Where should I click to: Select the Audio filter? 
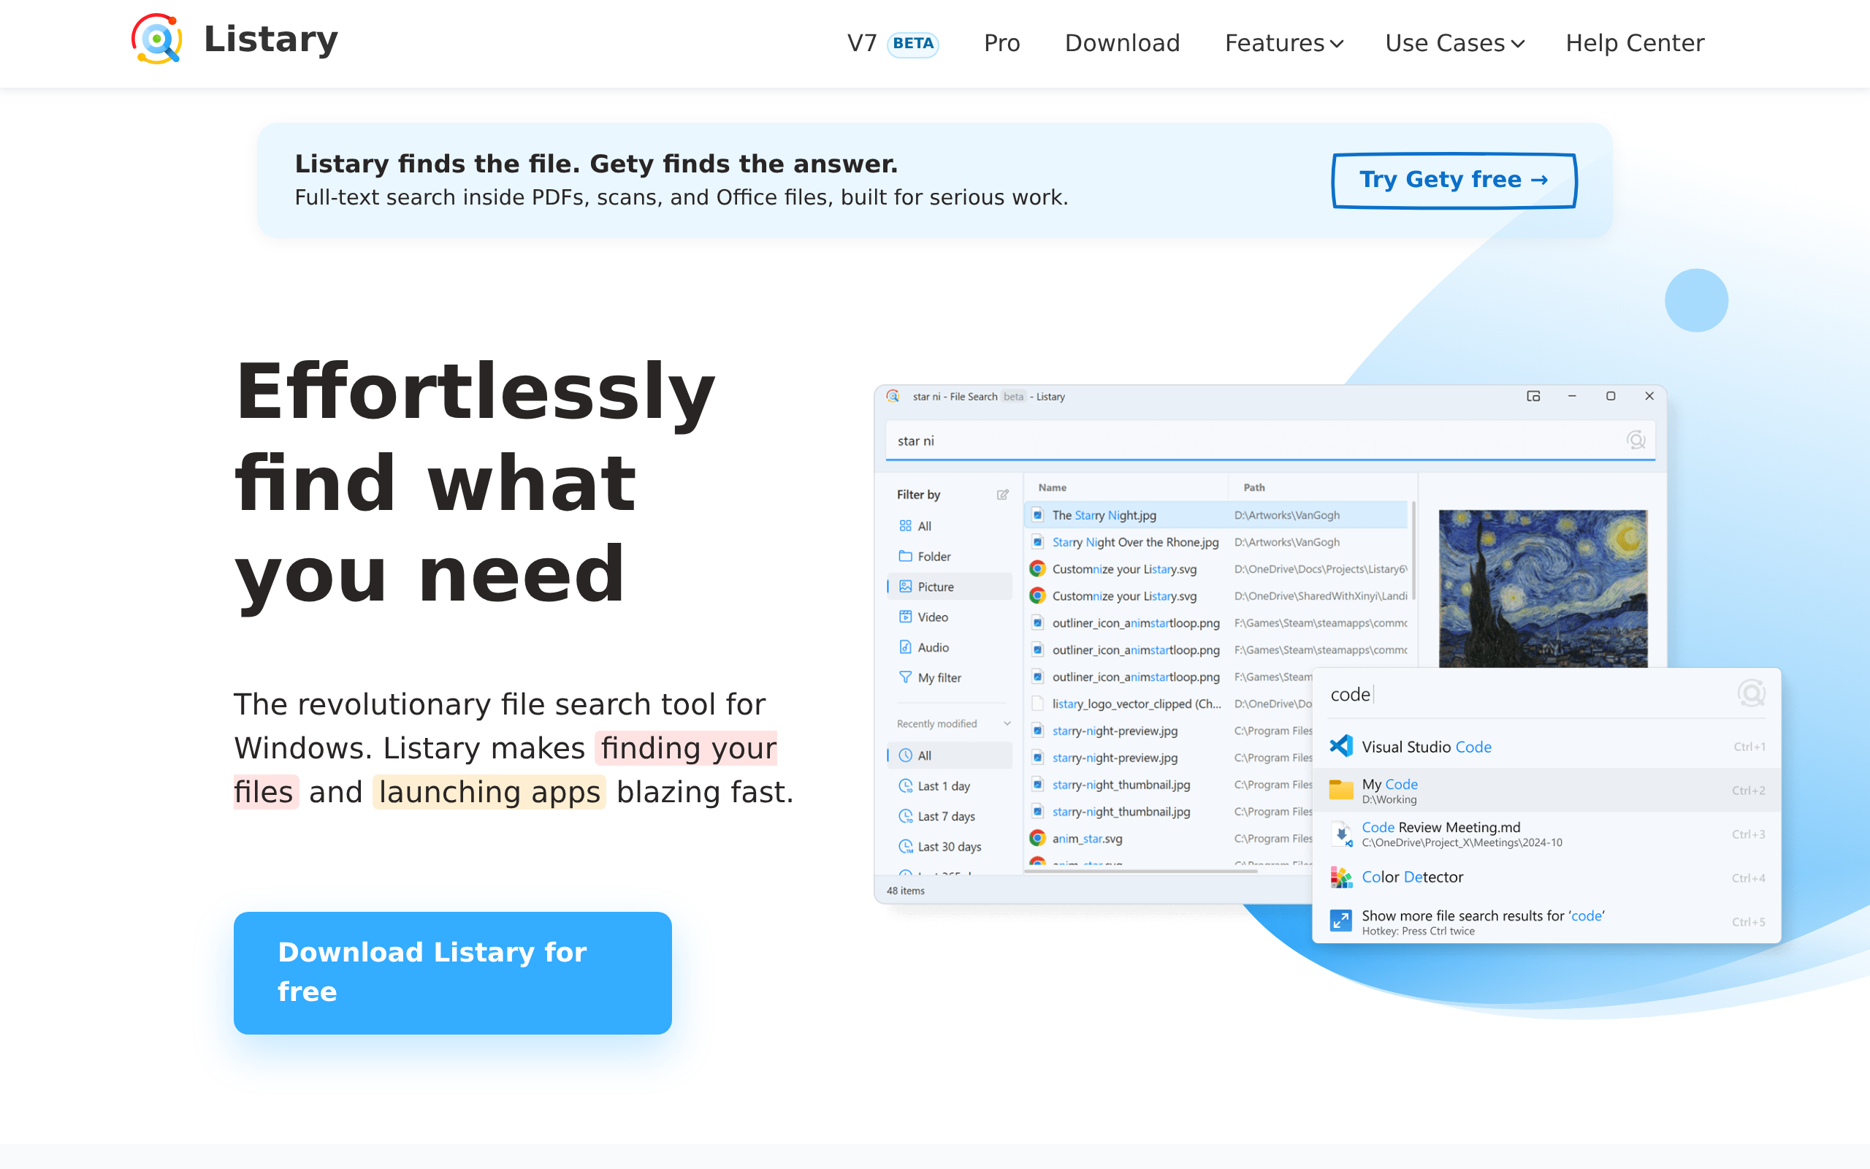coord(949,647)
